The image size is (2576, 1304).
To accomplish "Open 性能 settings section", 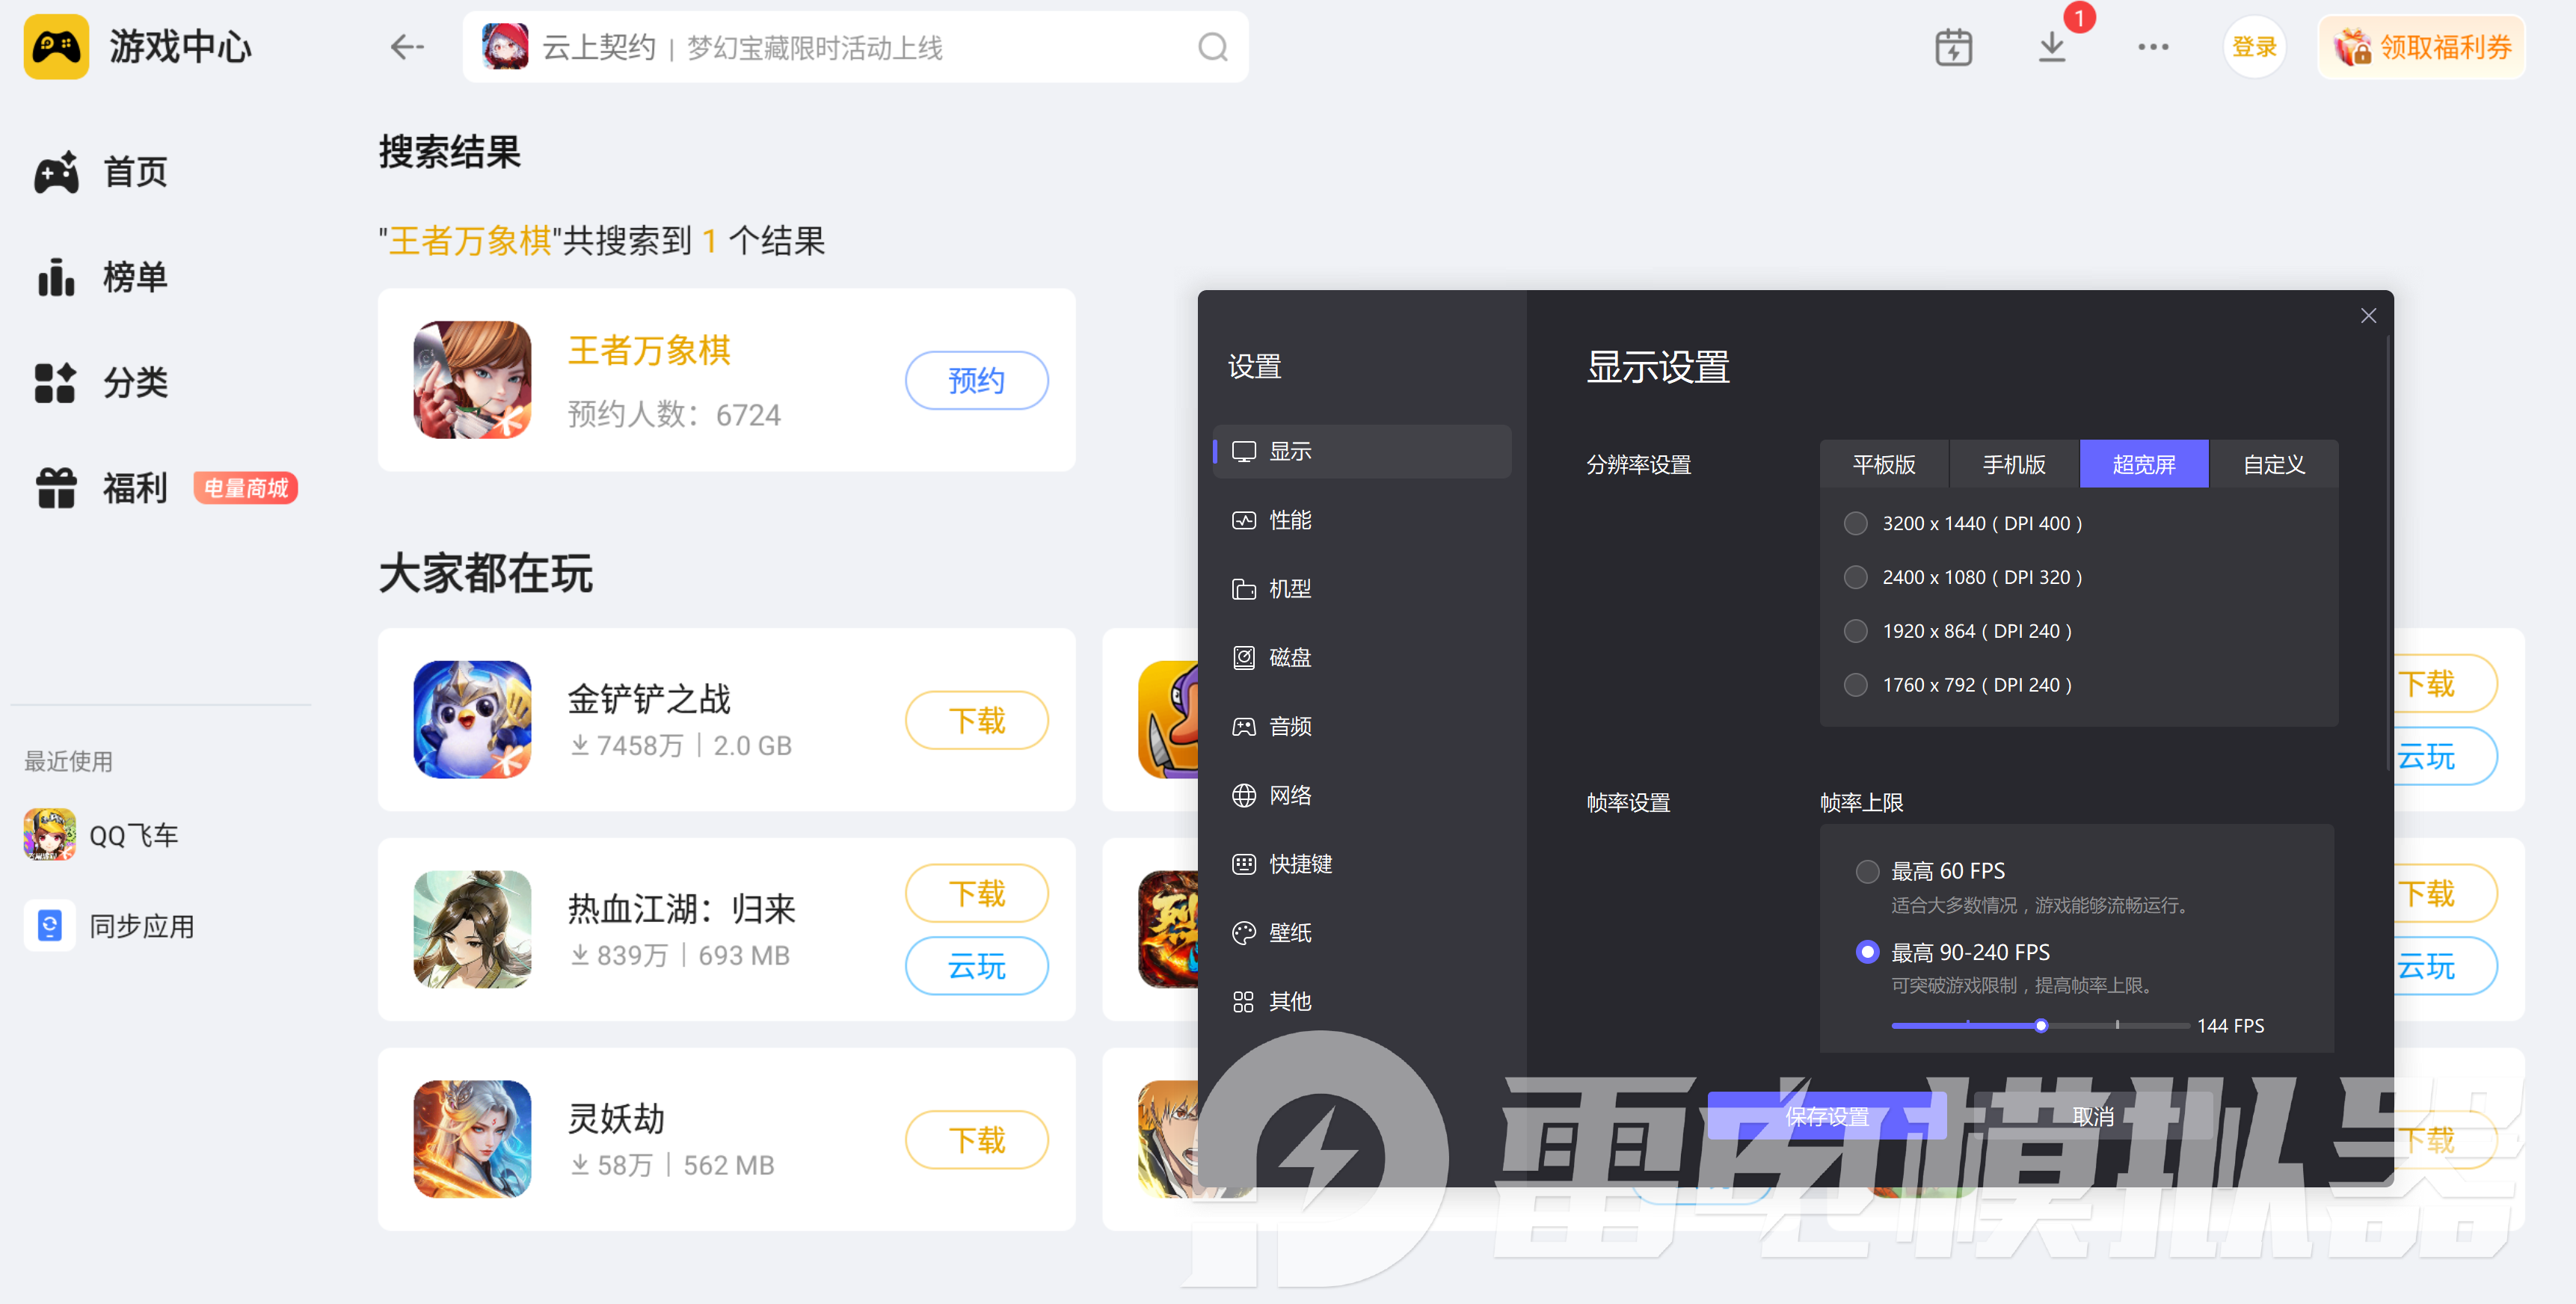I will click(1290, 520).
